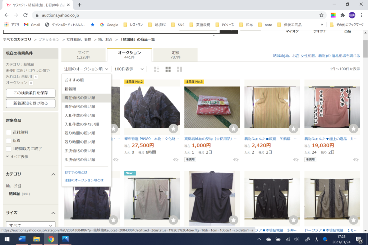Remove the 未使用 condition filter tag
The height and width of the screenshot is (245, 368).
pos(36,77)
